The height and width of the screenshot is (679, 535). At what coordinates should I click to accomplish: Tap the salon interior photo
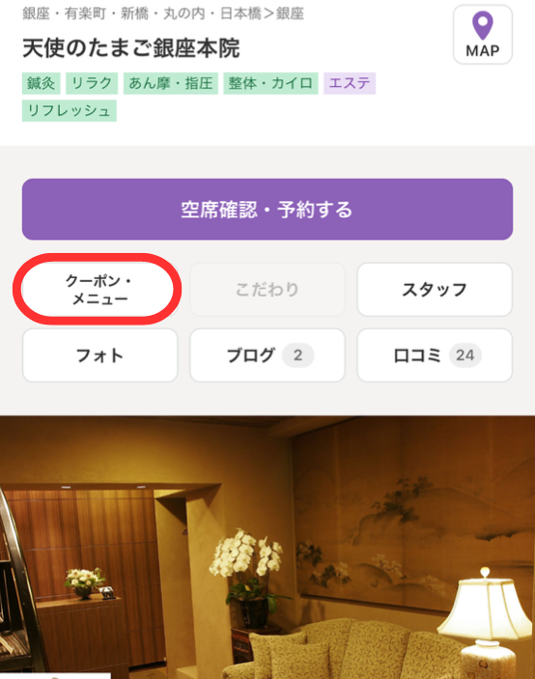(267, 548)
